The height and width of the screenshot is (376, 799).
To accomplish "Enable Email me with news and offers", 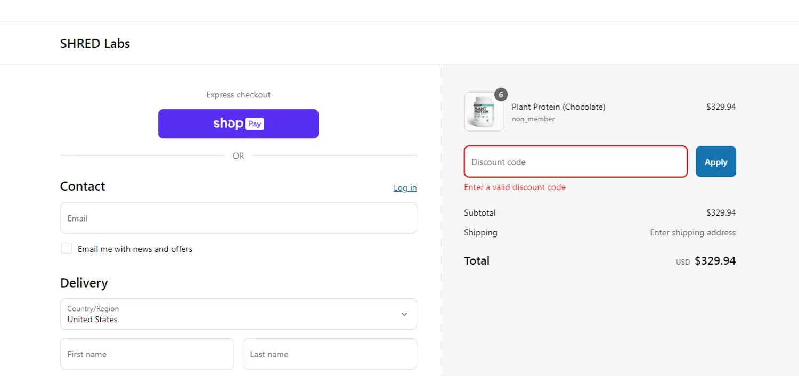I will (x=66, y=248).
